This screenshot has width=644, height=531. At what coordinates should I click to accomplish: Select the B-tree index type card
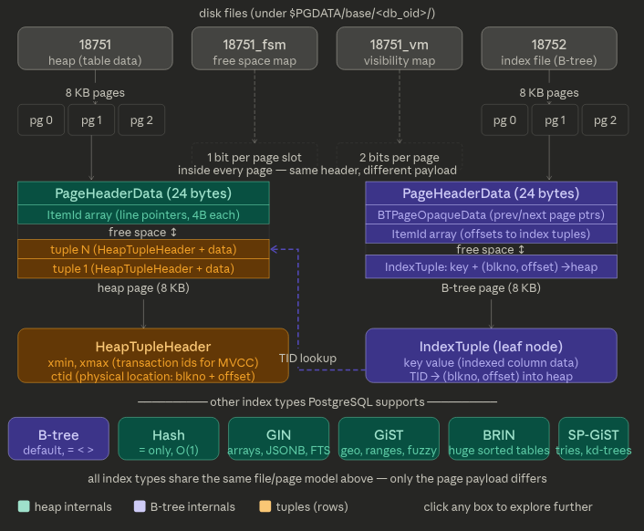pos(58,439)
